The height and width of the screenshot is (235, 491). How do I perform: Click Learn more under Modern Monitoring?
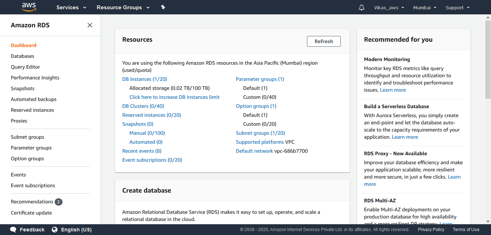point(393,90)
